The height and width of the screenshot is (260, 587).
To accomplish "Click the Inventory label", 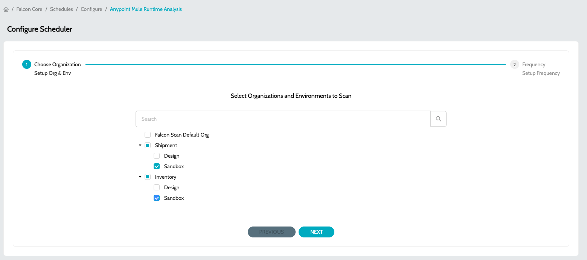I will (166, 177).
